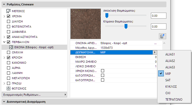The height and width of the screenshot is (105, 192).
Task: Uncheck the ΑΝΑΚΛΑΣΤΙΚΟΤΗΤΑ checkbox
Action: click(x=9, y=37)
